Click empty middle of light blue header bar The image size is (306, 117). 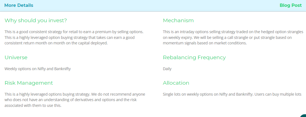click(154, 5)
